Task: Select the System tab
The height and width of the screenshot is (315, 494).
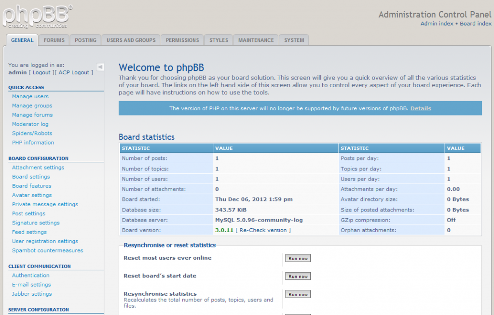Action: tap(293, 40)
